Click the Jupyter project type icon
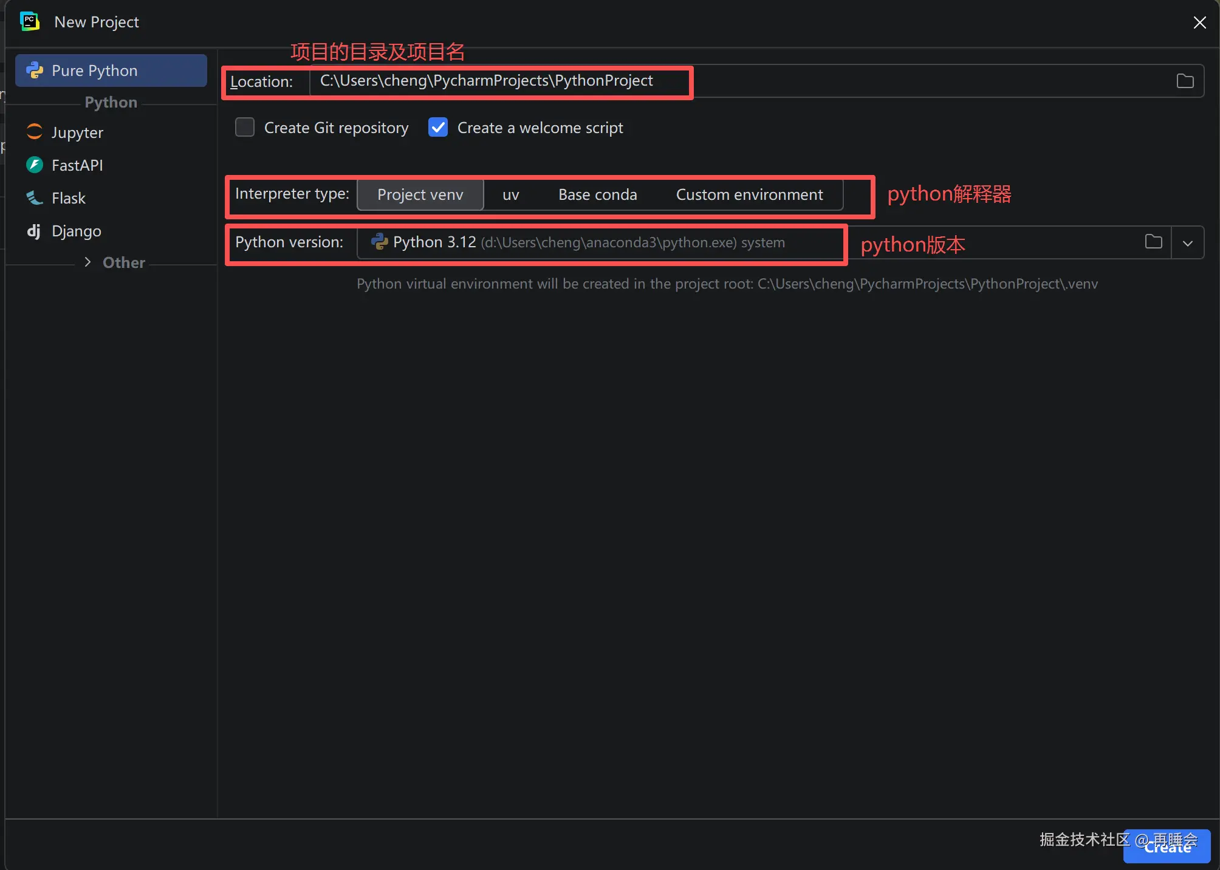This screenshot has height=870, width=1220. point(35,132)
